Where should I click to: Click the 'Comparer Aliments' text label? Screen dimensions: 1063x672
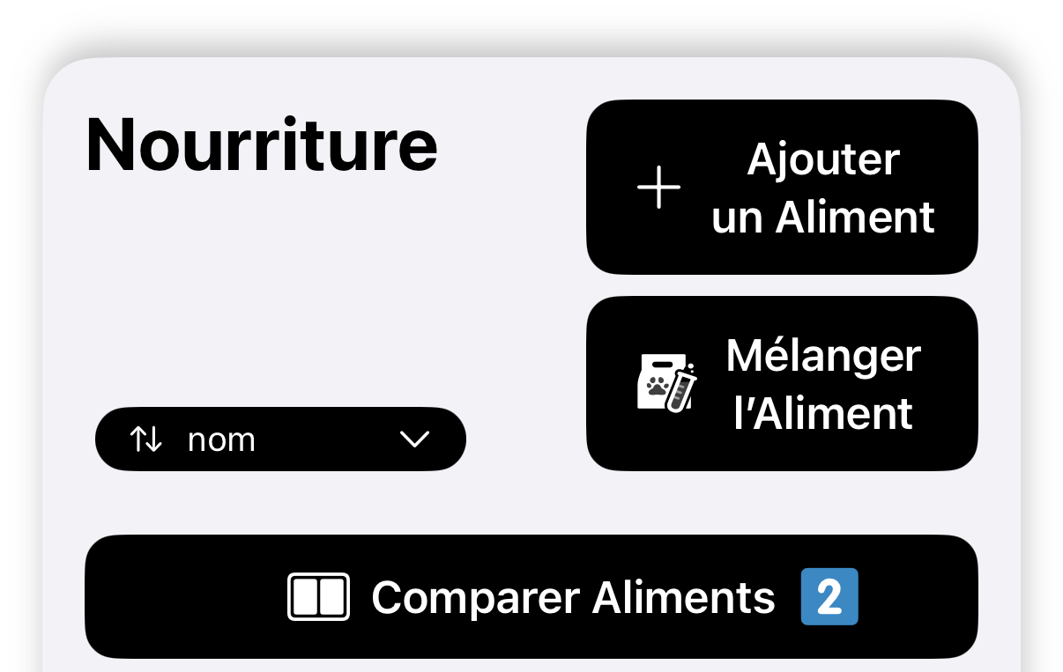pos(573,597)
